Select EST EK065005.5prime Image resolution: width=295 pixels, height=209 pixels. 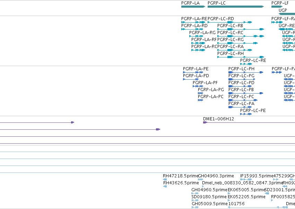(x=246, y=190)
